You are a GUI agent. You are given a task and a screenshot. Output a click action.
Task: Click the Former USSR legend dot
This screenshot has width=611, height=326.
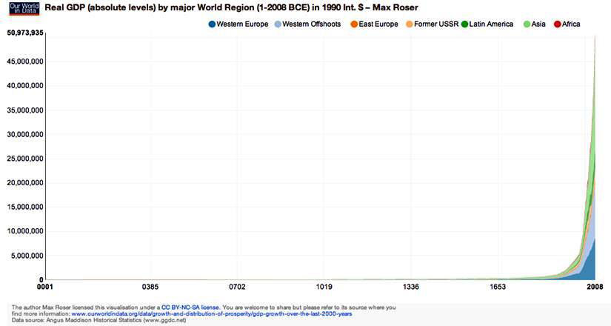[408, 24]
